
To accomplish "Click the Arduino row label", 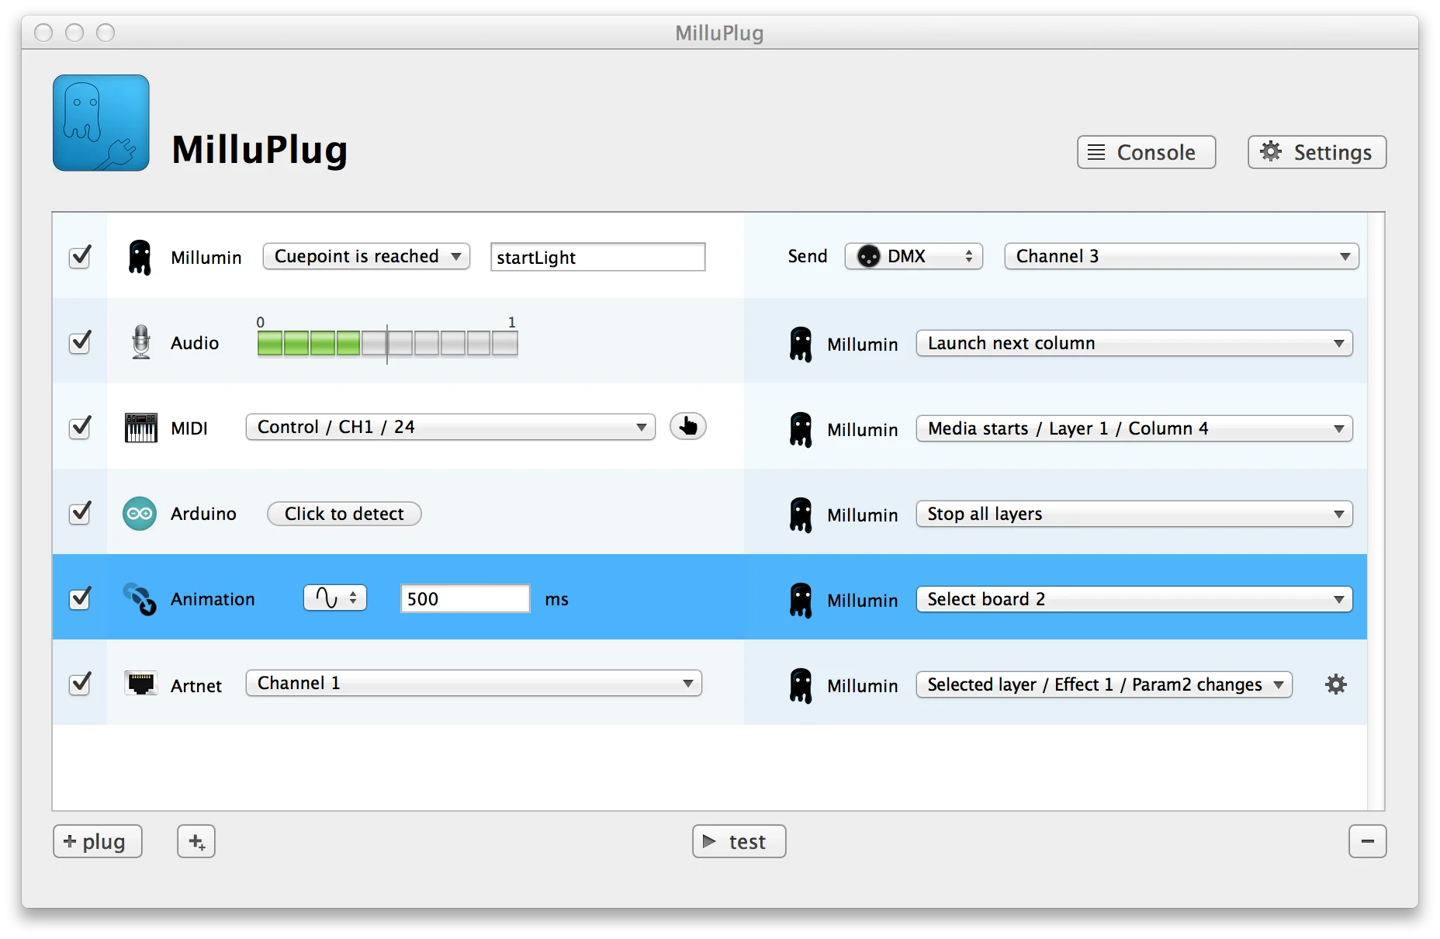I will pos(203,514).
